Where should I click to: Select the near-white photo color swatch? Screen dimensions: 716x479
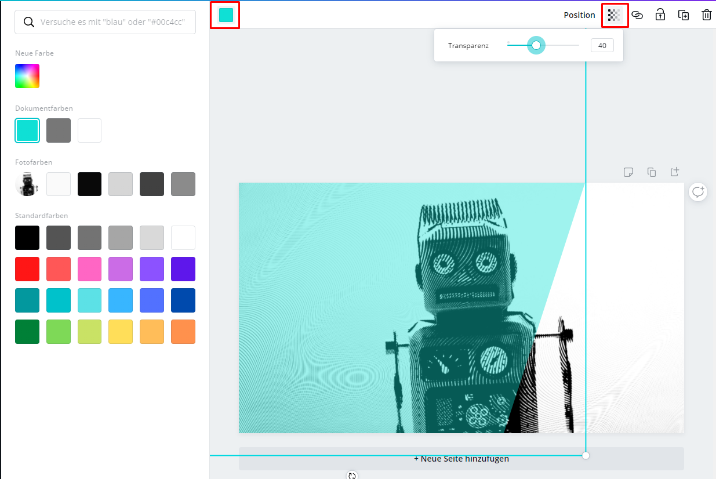[59, 184]
